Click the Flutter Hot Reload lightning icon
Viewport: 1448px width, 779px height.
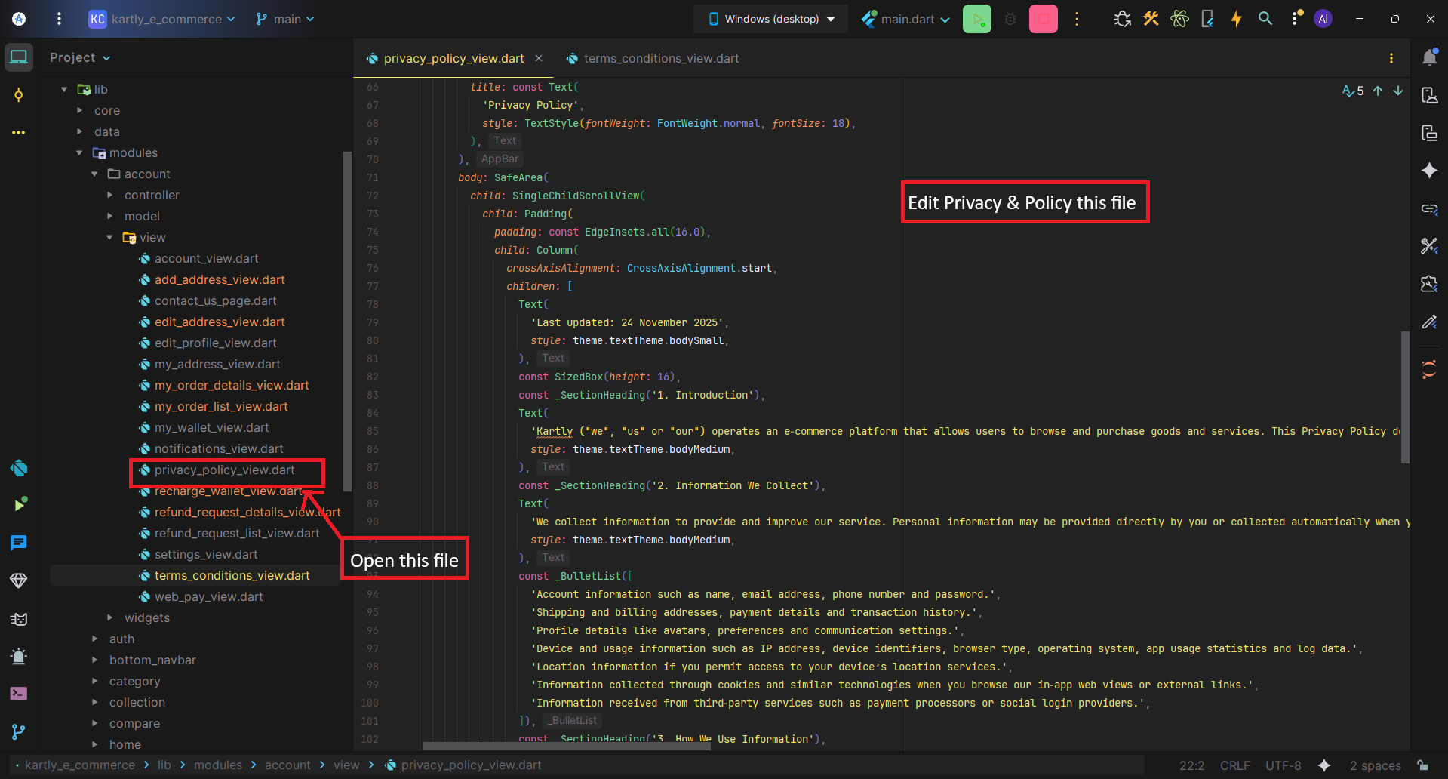pyautogui.click(x=1236, y=19)
